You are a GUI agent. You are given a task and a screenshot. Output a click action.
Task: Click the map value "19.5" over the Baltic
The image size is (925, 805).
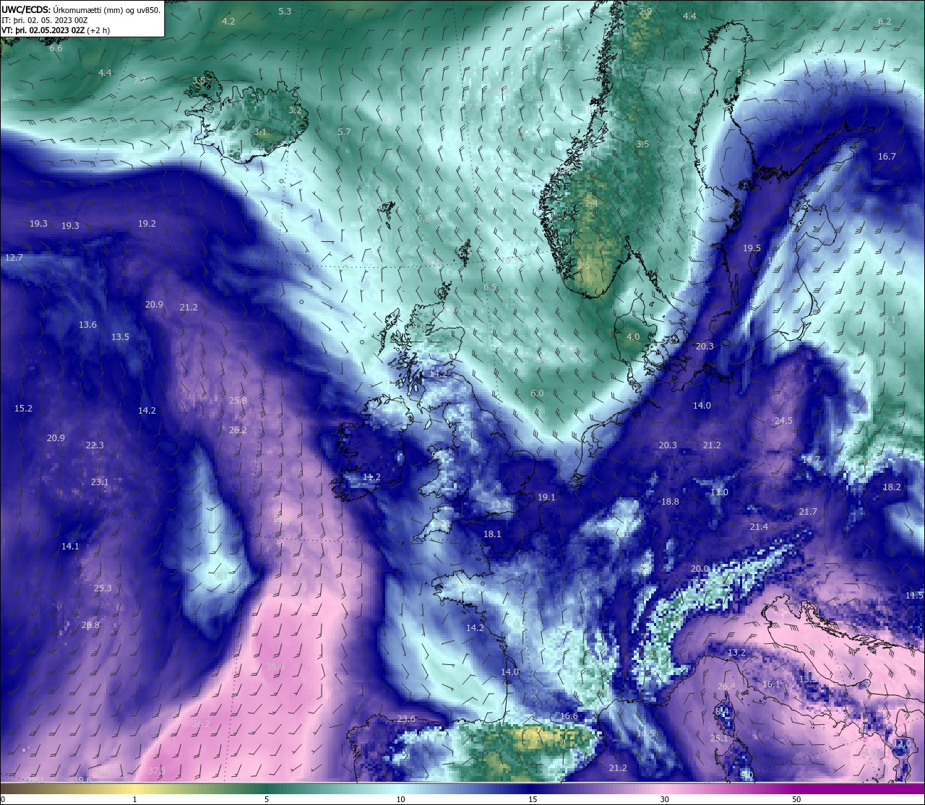tap(752, 248)
